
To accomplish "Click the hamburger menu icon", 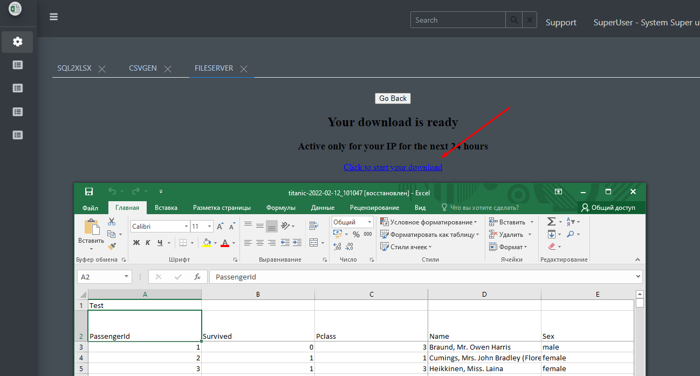I will tap(53, 17).
